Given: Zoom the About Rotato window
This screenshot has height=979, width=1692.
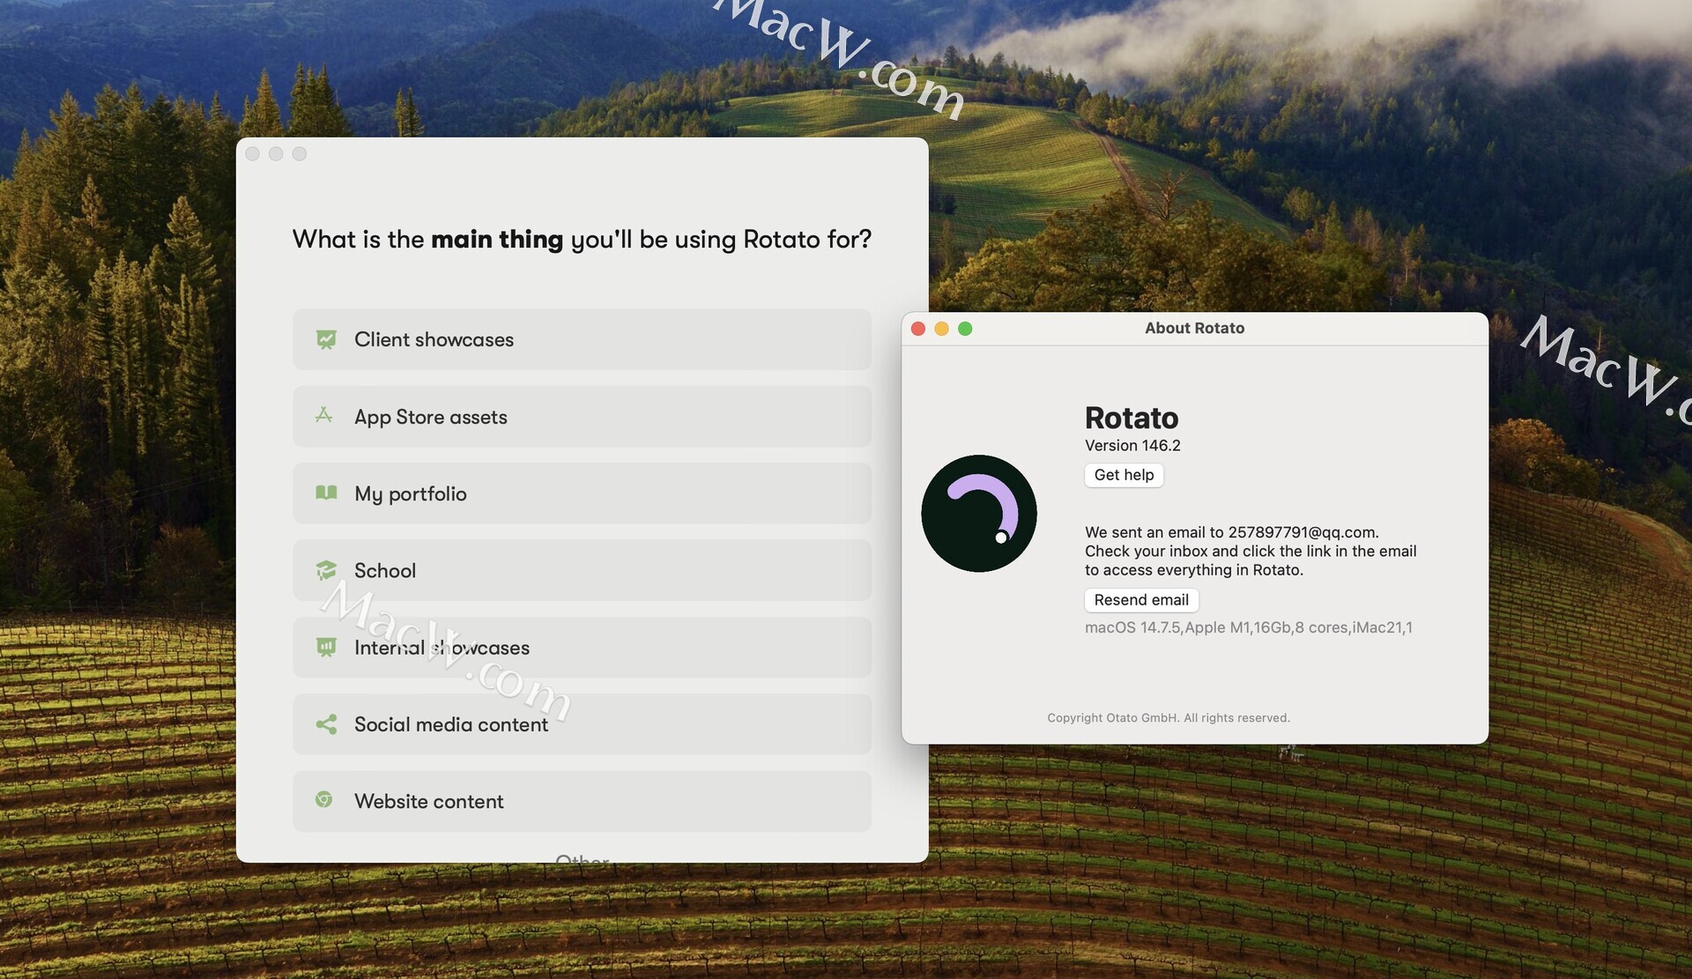Looking at the screenshot, I should (x=965, y=329).
